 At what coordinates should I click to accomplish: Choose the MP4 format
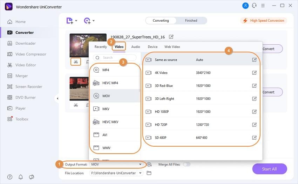tap(115, 70)
